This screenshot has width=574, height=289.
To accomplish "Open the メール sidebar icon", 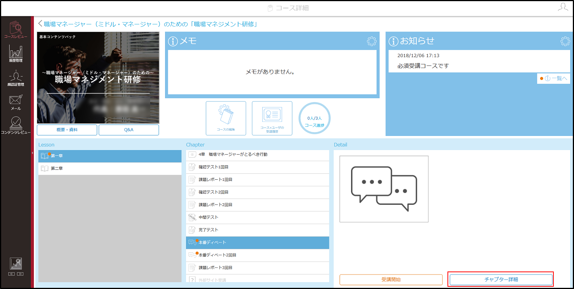I will [x=16, y=102].
